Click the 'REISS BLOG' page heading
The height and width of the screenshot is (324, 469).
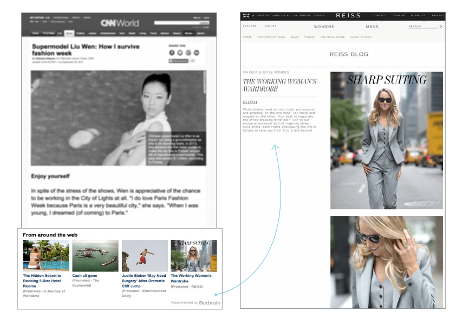(349, 54)
